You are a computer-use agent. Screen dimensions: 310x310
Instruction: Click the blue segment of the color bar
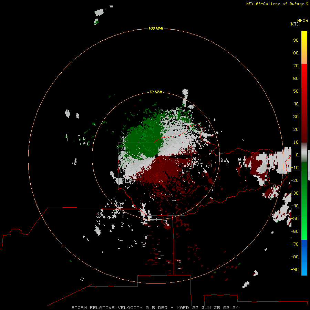coord(304,258)
